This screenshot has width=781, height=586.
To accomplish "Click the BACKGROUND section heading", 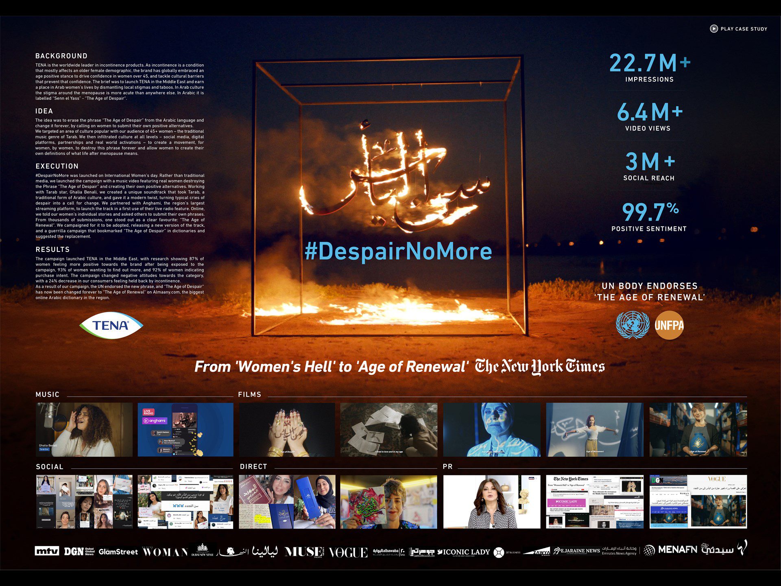I will pyautogui.click(x=61, y=56).
